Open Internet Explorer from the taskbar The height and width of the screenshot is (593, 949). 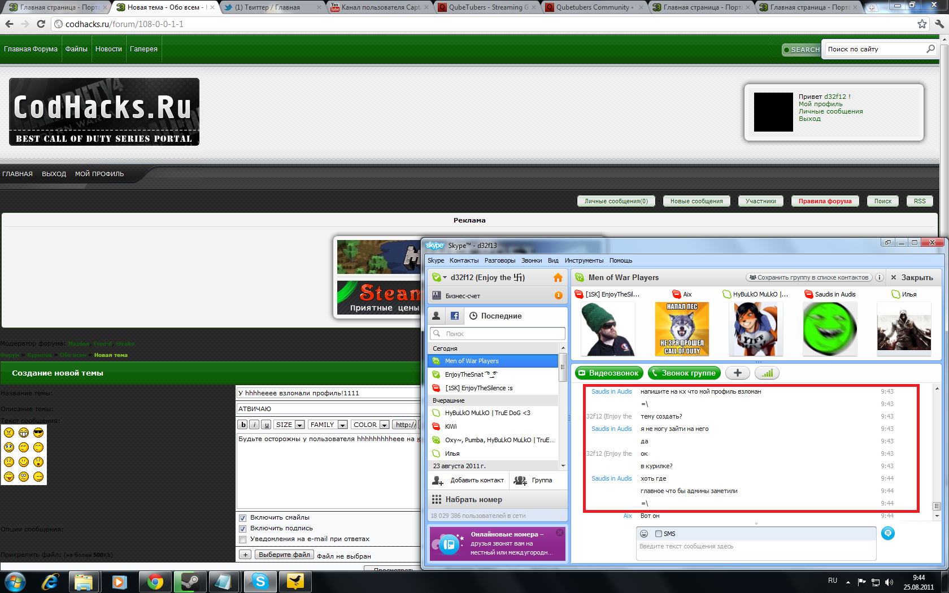coord(50,581)
